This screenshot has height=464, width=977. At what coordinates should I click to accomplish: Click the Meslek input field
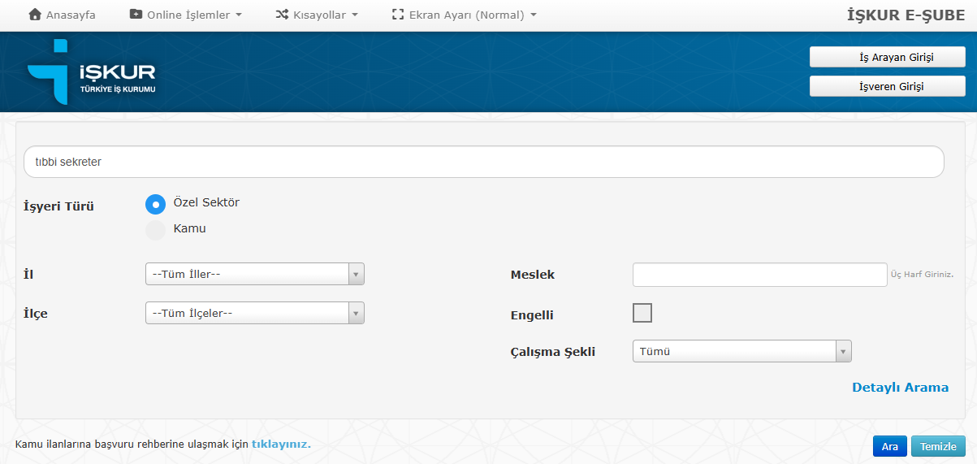tap(760, 275)
